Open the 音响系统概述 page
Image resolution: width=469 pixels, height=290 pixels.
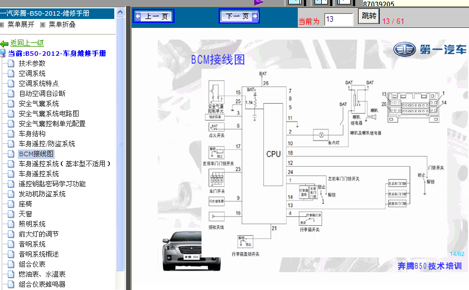point(38,254)
